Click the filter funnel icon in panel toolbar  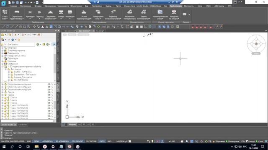point(34,35)
